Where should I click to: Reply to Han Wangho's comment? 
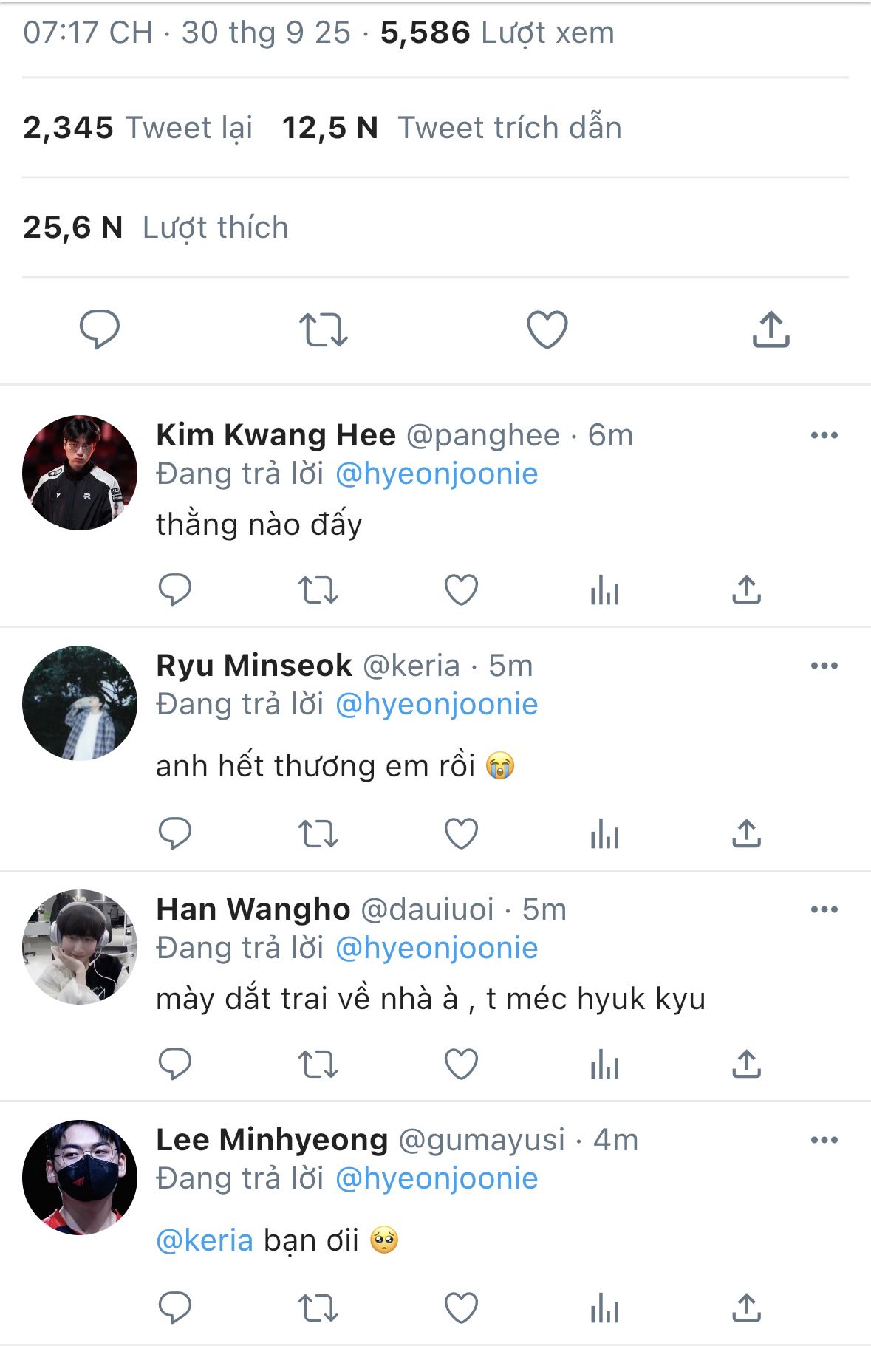[x=175, y=1065]
